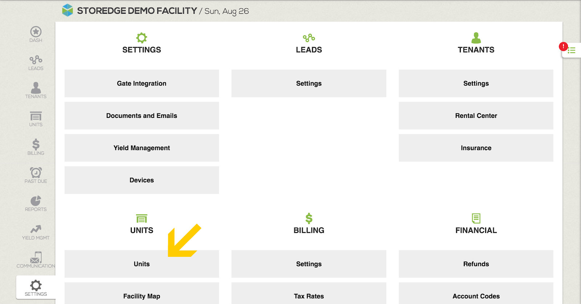Click the Units button under Units section
Screen dimensions: 581x304
[142, 264]
